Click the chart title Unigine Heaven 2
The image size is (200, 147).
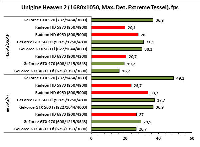[x=100, y=7]
